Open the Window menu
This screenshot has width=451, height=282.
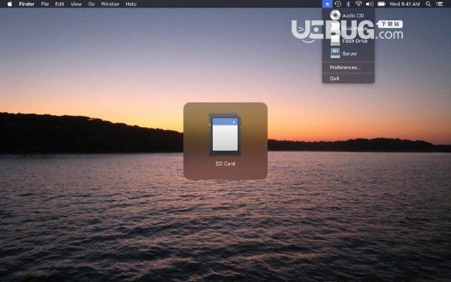coord(110,4)
